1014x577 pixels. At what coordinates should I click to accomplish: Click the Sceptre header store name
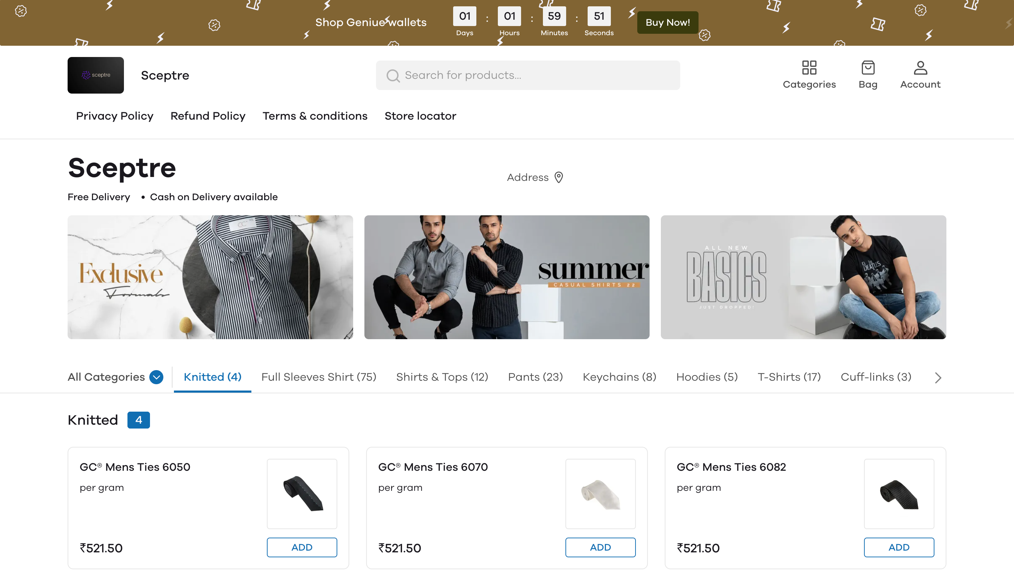[x=165, y=75]
